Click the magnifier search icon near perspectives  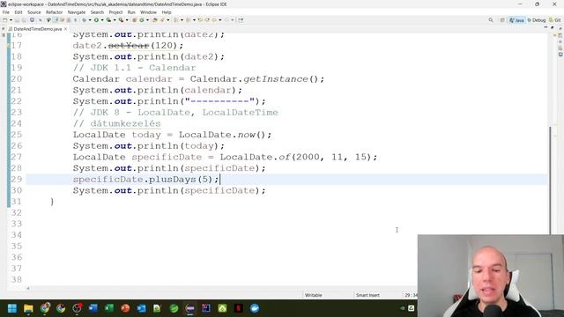pos(491,20)
